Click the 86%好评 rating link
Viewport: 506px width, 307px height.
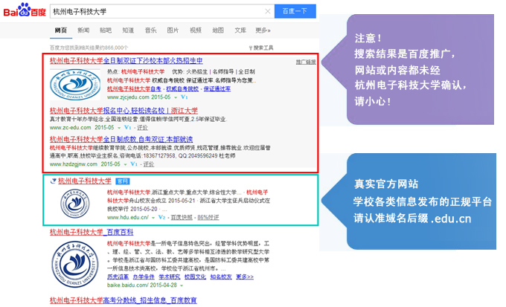[x=208, y=218]
